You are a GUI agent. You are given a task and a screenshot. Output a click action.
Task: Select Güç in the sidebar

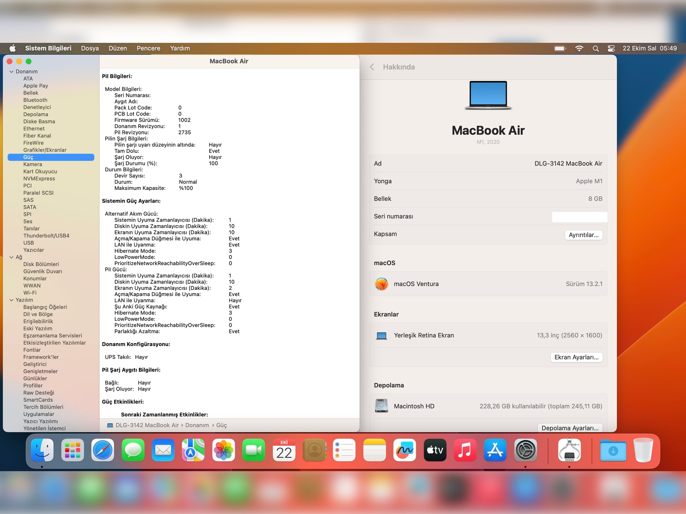coord(51,157)
